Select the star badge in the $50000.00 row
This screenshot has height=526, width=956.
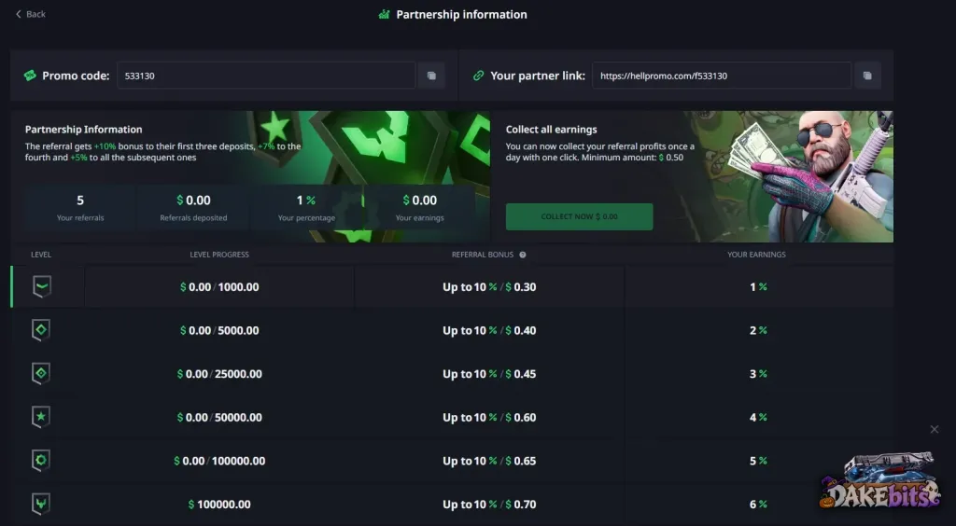[x=41, y=417]
